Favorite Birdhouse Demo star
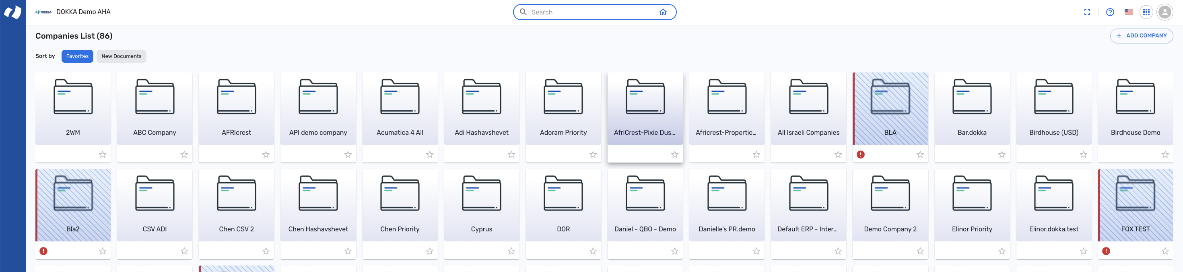Image resolution: width=1183 pixels, height=272 pixels. [x=1165, y=155]
